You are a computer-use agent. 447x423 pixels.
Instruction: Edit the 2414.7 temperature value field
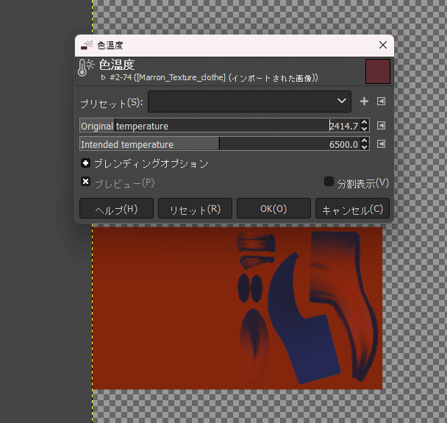click(x=344, y=126)
